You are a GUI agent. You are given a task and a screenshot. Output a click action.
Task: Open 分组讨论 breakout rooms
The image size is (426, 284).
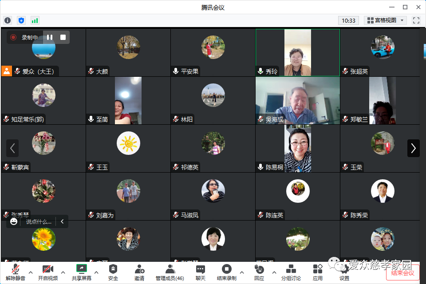tap(291, 272)
